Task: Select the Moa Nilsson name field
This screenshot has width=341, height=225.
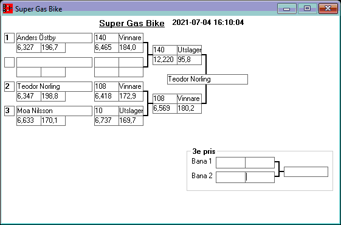Action: pos(54,111)
